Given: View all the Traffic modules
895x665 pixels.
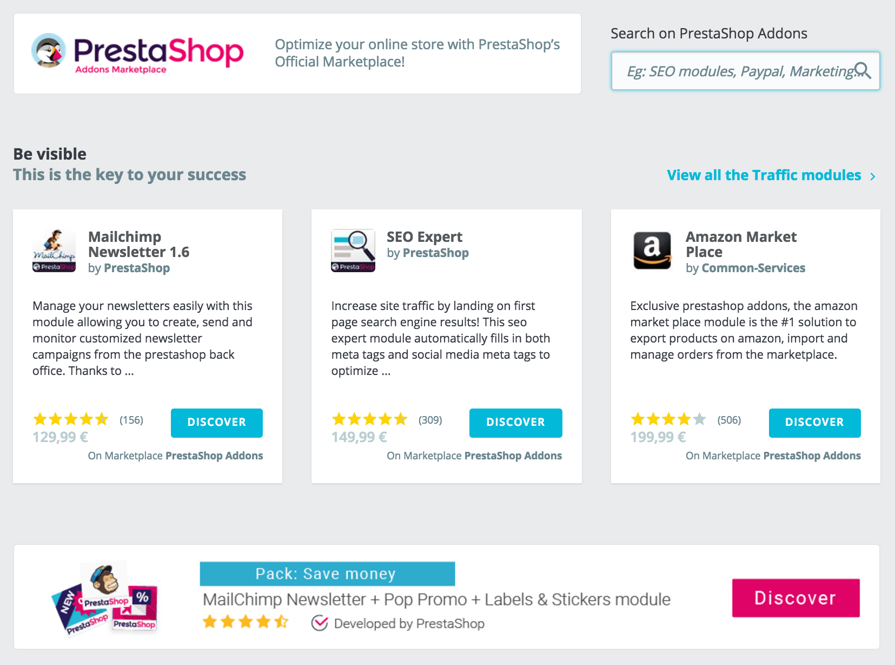Looking at the screenshot, I should click(x=764, y=175).
